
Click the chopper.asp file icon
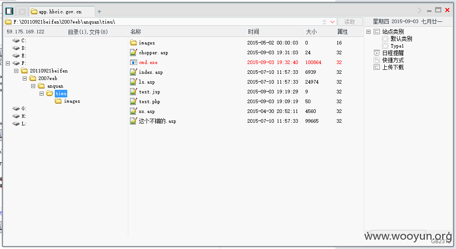[x=134, y=52]
